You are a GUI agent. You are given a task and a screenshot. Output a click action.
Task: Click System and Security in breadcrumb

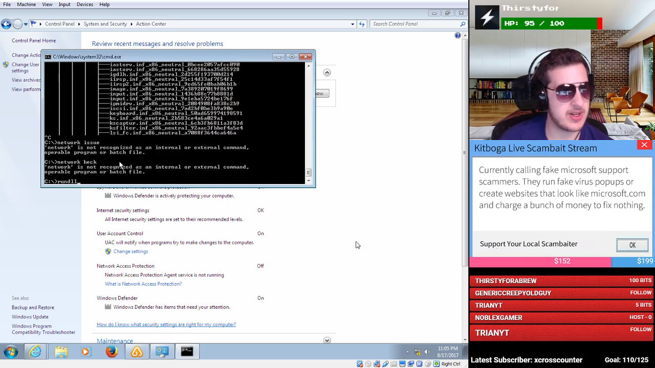(x=105, y=24)
